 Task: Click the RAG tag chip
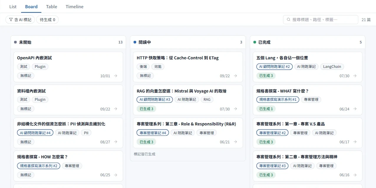click(x=207, y=100)
